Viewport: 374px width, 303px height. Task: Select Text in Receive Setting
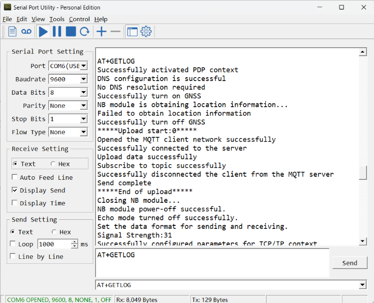15,164
